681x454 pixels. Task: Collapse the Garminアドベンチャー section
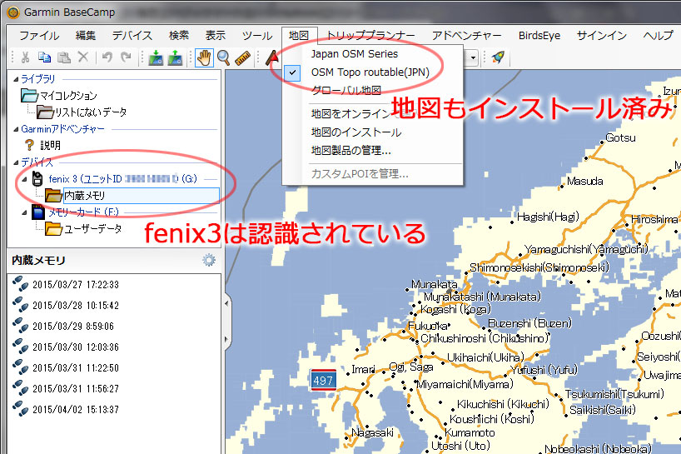(x=16, y=129)
